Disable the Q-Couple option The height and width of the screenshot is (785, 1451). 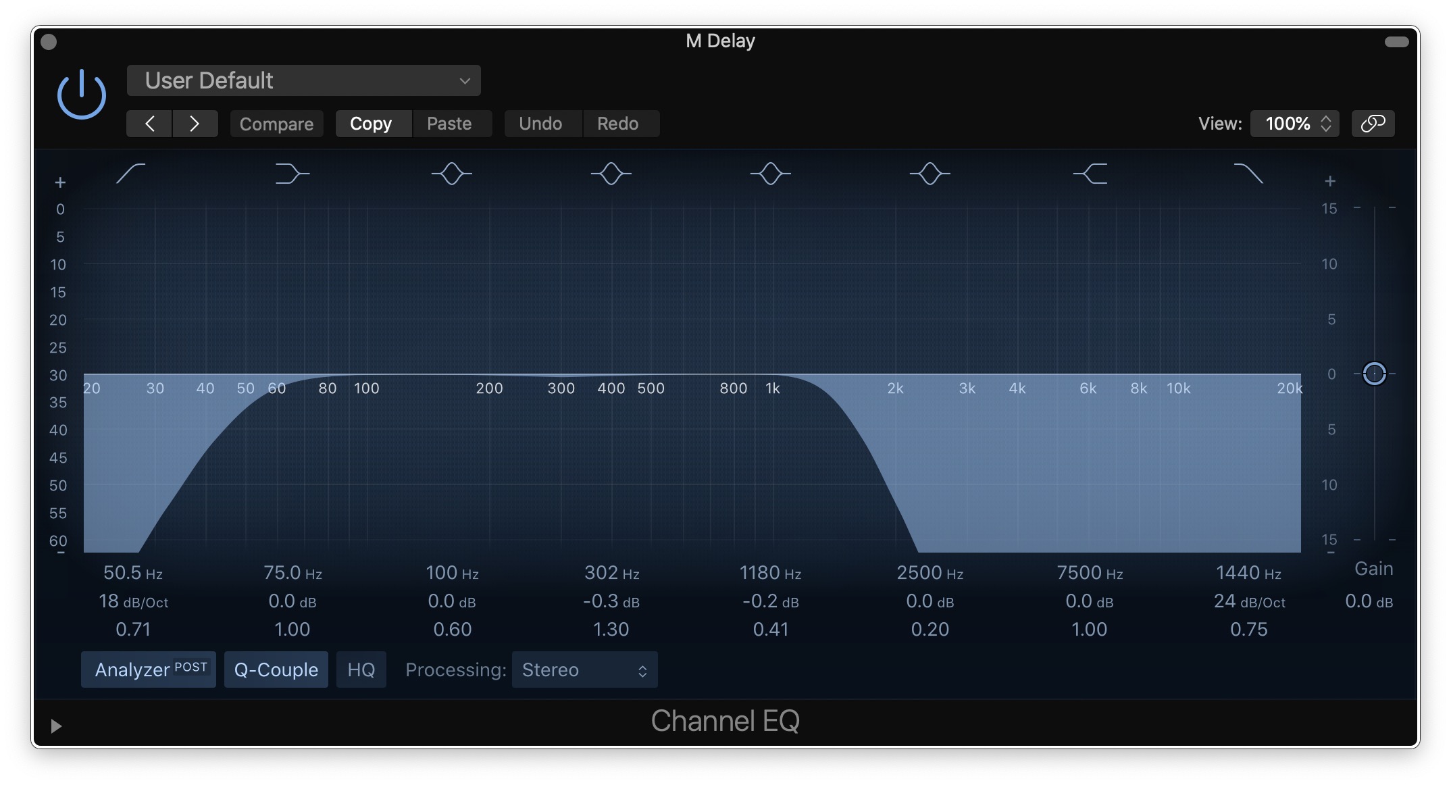pyautogui.click(x=276, y=669)
